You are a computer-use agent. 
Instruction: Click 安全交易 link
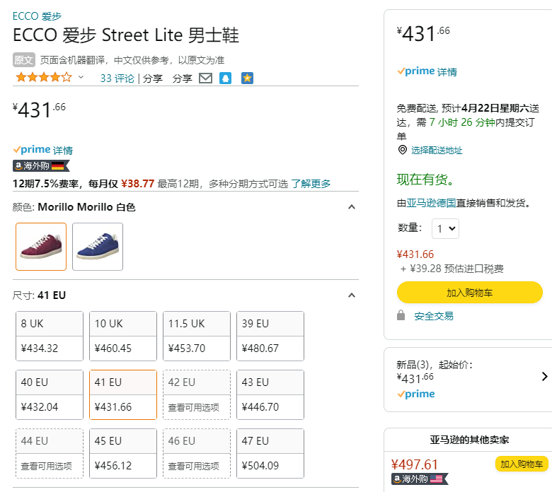pyautogui.click(x=434, y=316)
